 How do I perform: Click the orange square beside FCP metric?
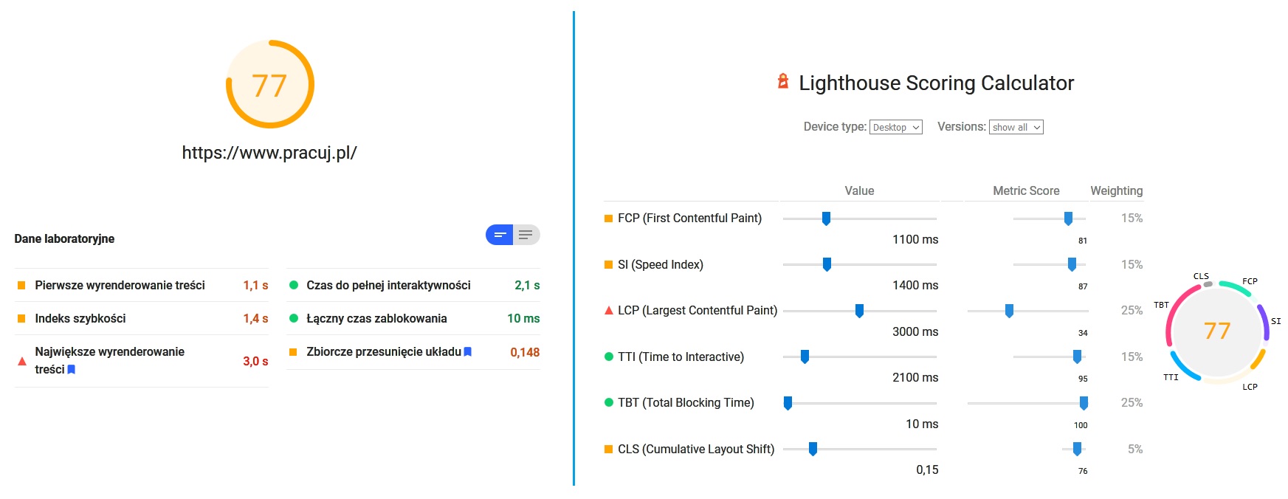(609, 218)
